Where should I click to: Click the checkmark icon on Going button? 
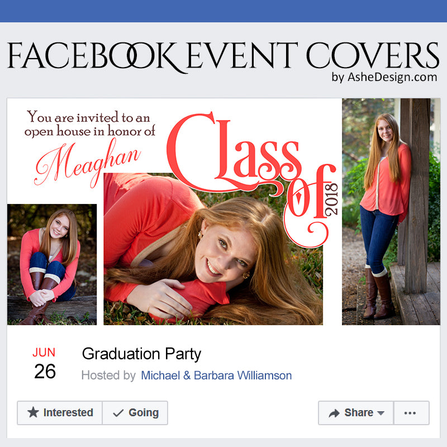pyautogui.click(x=118, y=413)
